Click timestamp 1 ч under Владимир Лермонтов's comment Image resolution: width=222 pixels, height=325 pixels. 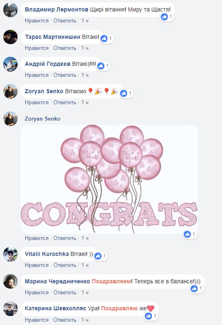85,21
